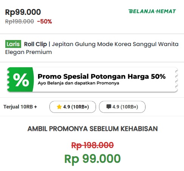This screenshot has width=184, height=171.
Task: Click the Rp99.000 price at top
Action: pyautogui.click(x=23, y=12)
